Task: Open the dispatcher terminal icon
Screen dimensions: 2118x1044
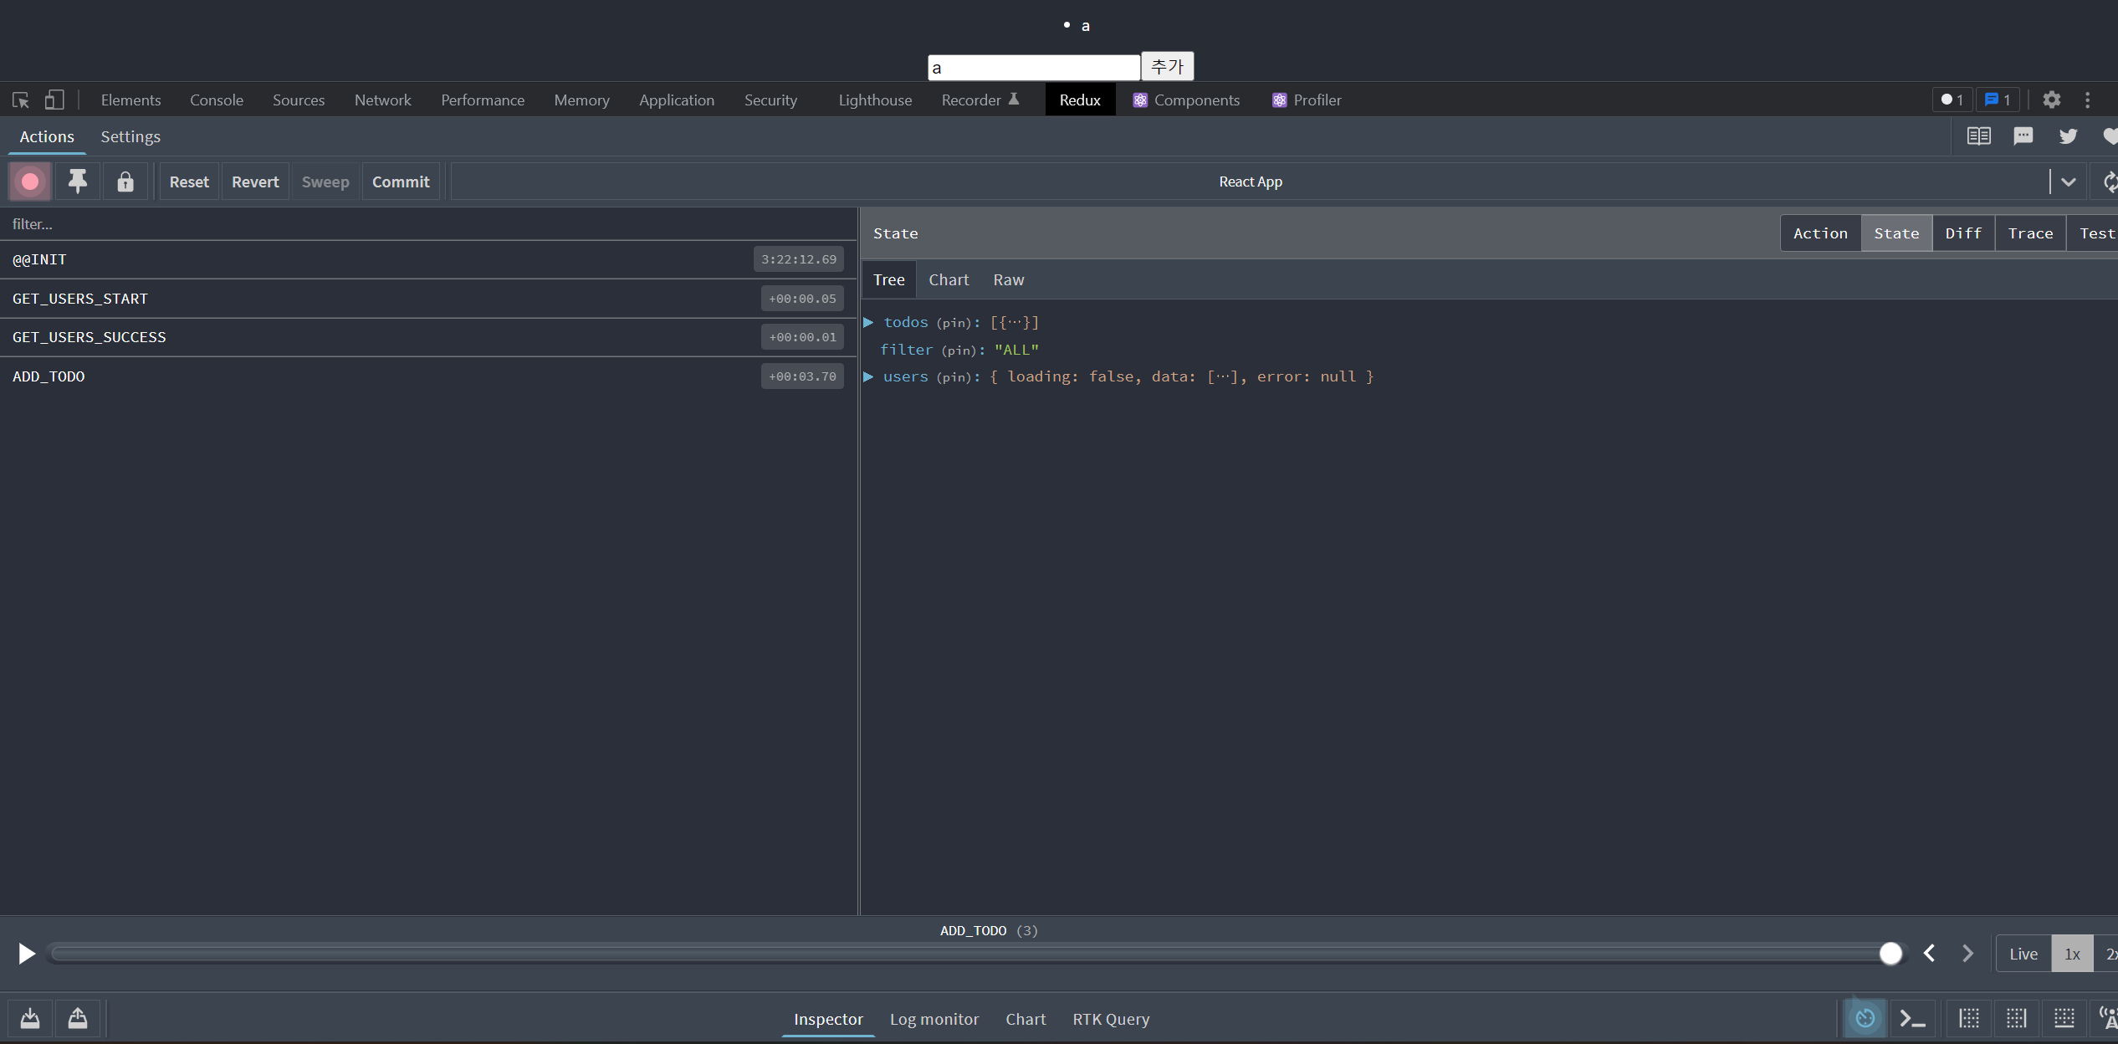Action: pos(1912,1018)
